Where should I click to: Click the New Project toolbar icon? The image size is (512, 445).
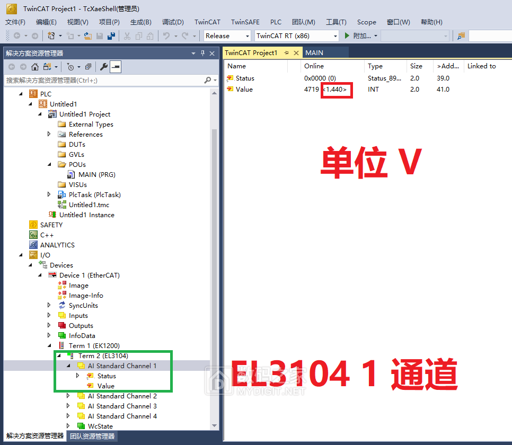point(51,35)
